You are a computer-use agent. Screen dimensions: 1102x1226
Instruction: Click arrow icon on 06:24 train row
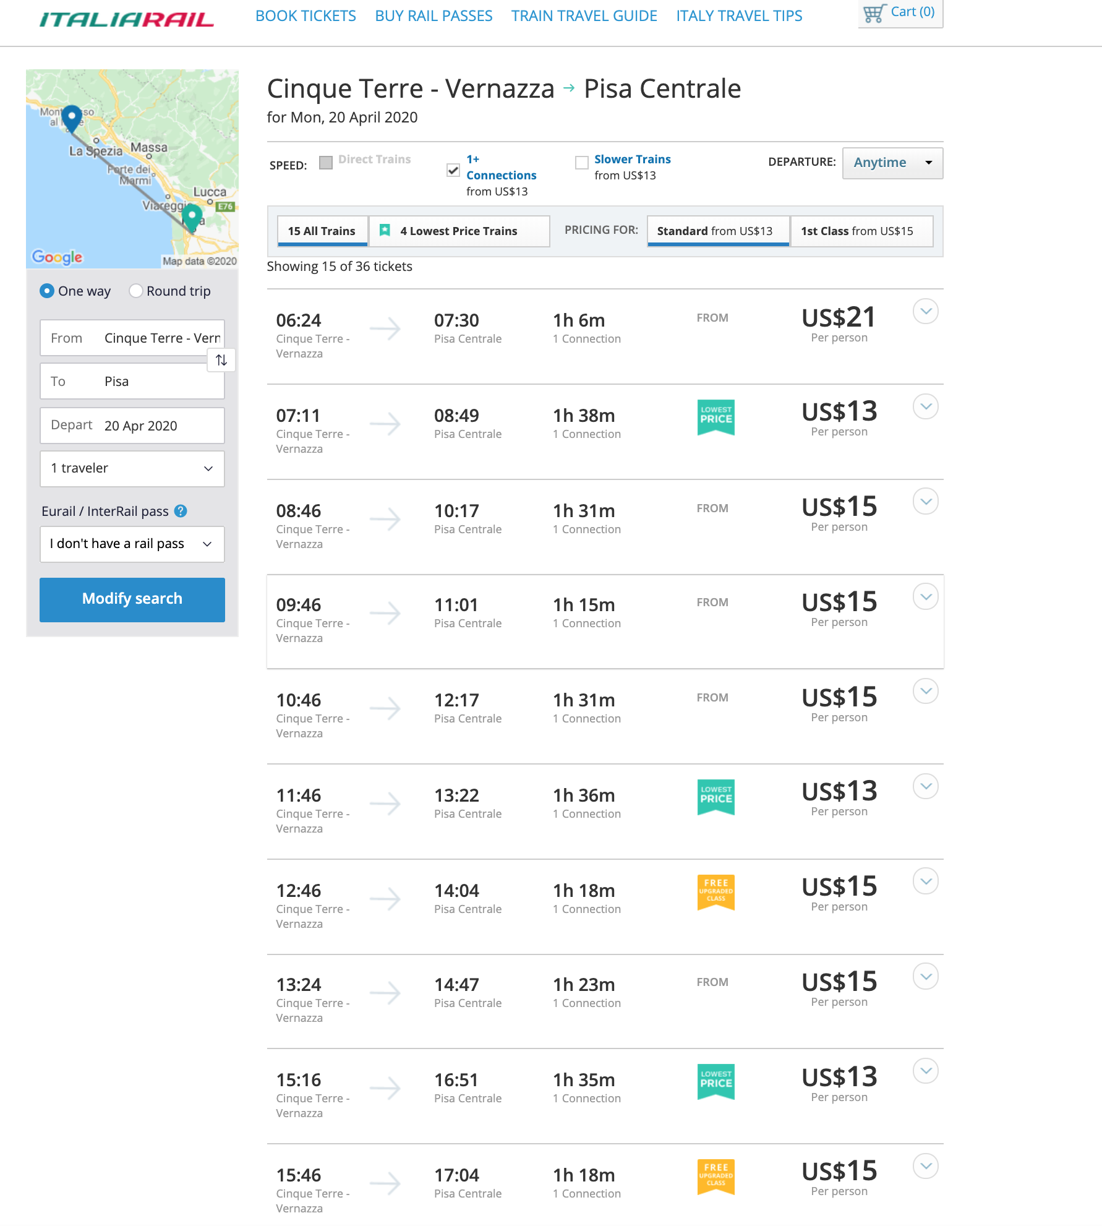[385, 328]
